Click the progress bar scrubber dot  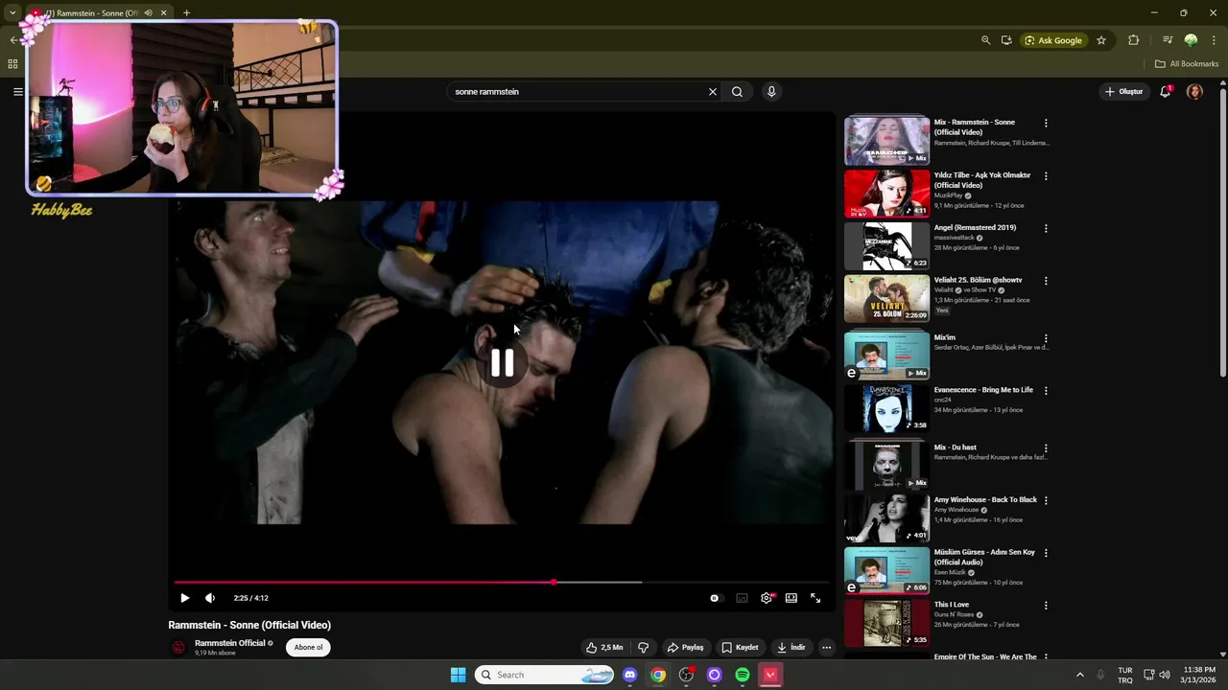554,582
